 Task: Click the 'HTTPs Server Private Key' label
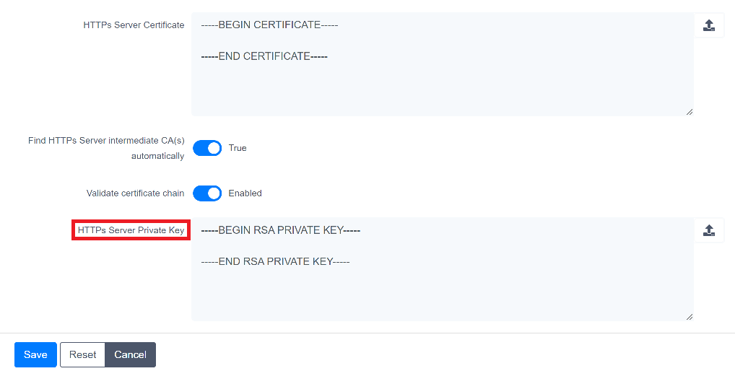[x=131, y=231]
